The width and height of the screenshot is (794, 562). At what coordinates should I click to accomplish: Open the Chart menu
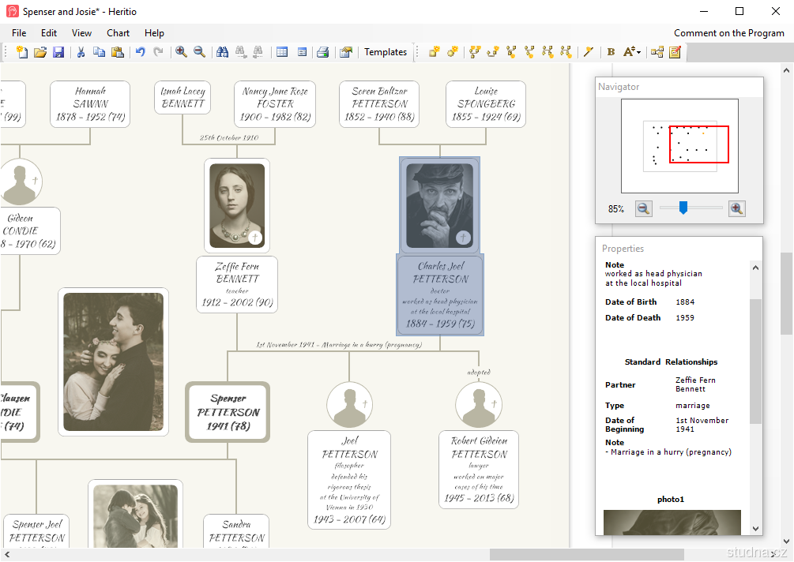(x=119, y=33)
